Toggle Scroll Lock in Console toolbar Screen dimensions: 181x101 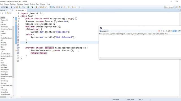(x=169, y=31)
